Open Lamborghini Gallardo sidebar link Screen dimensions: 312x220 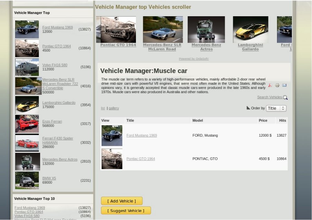pos(59,103)
